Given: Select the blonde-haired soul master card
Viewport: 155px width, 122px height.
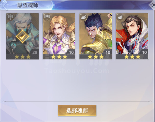Looking at the screenshot, I should click(59, 36).
